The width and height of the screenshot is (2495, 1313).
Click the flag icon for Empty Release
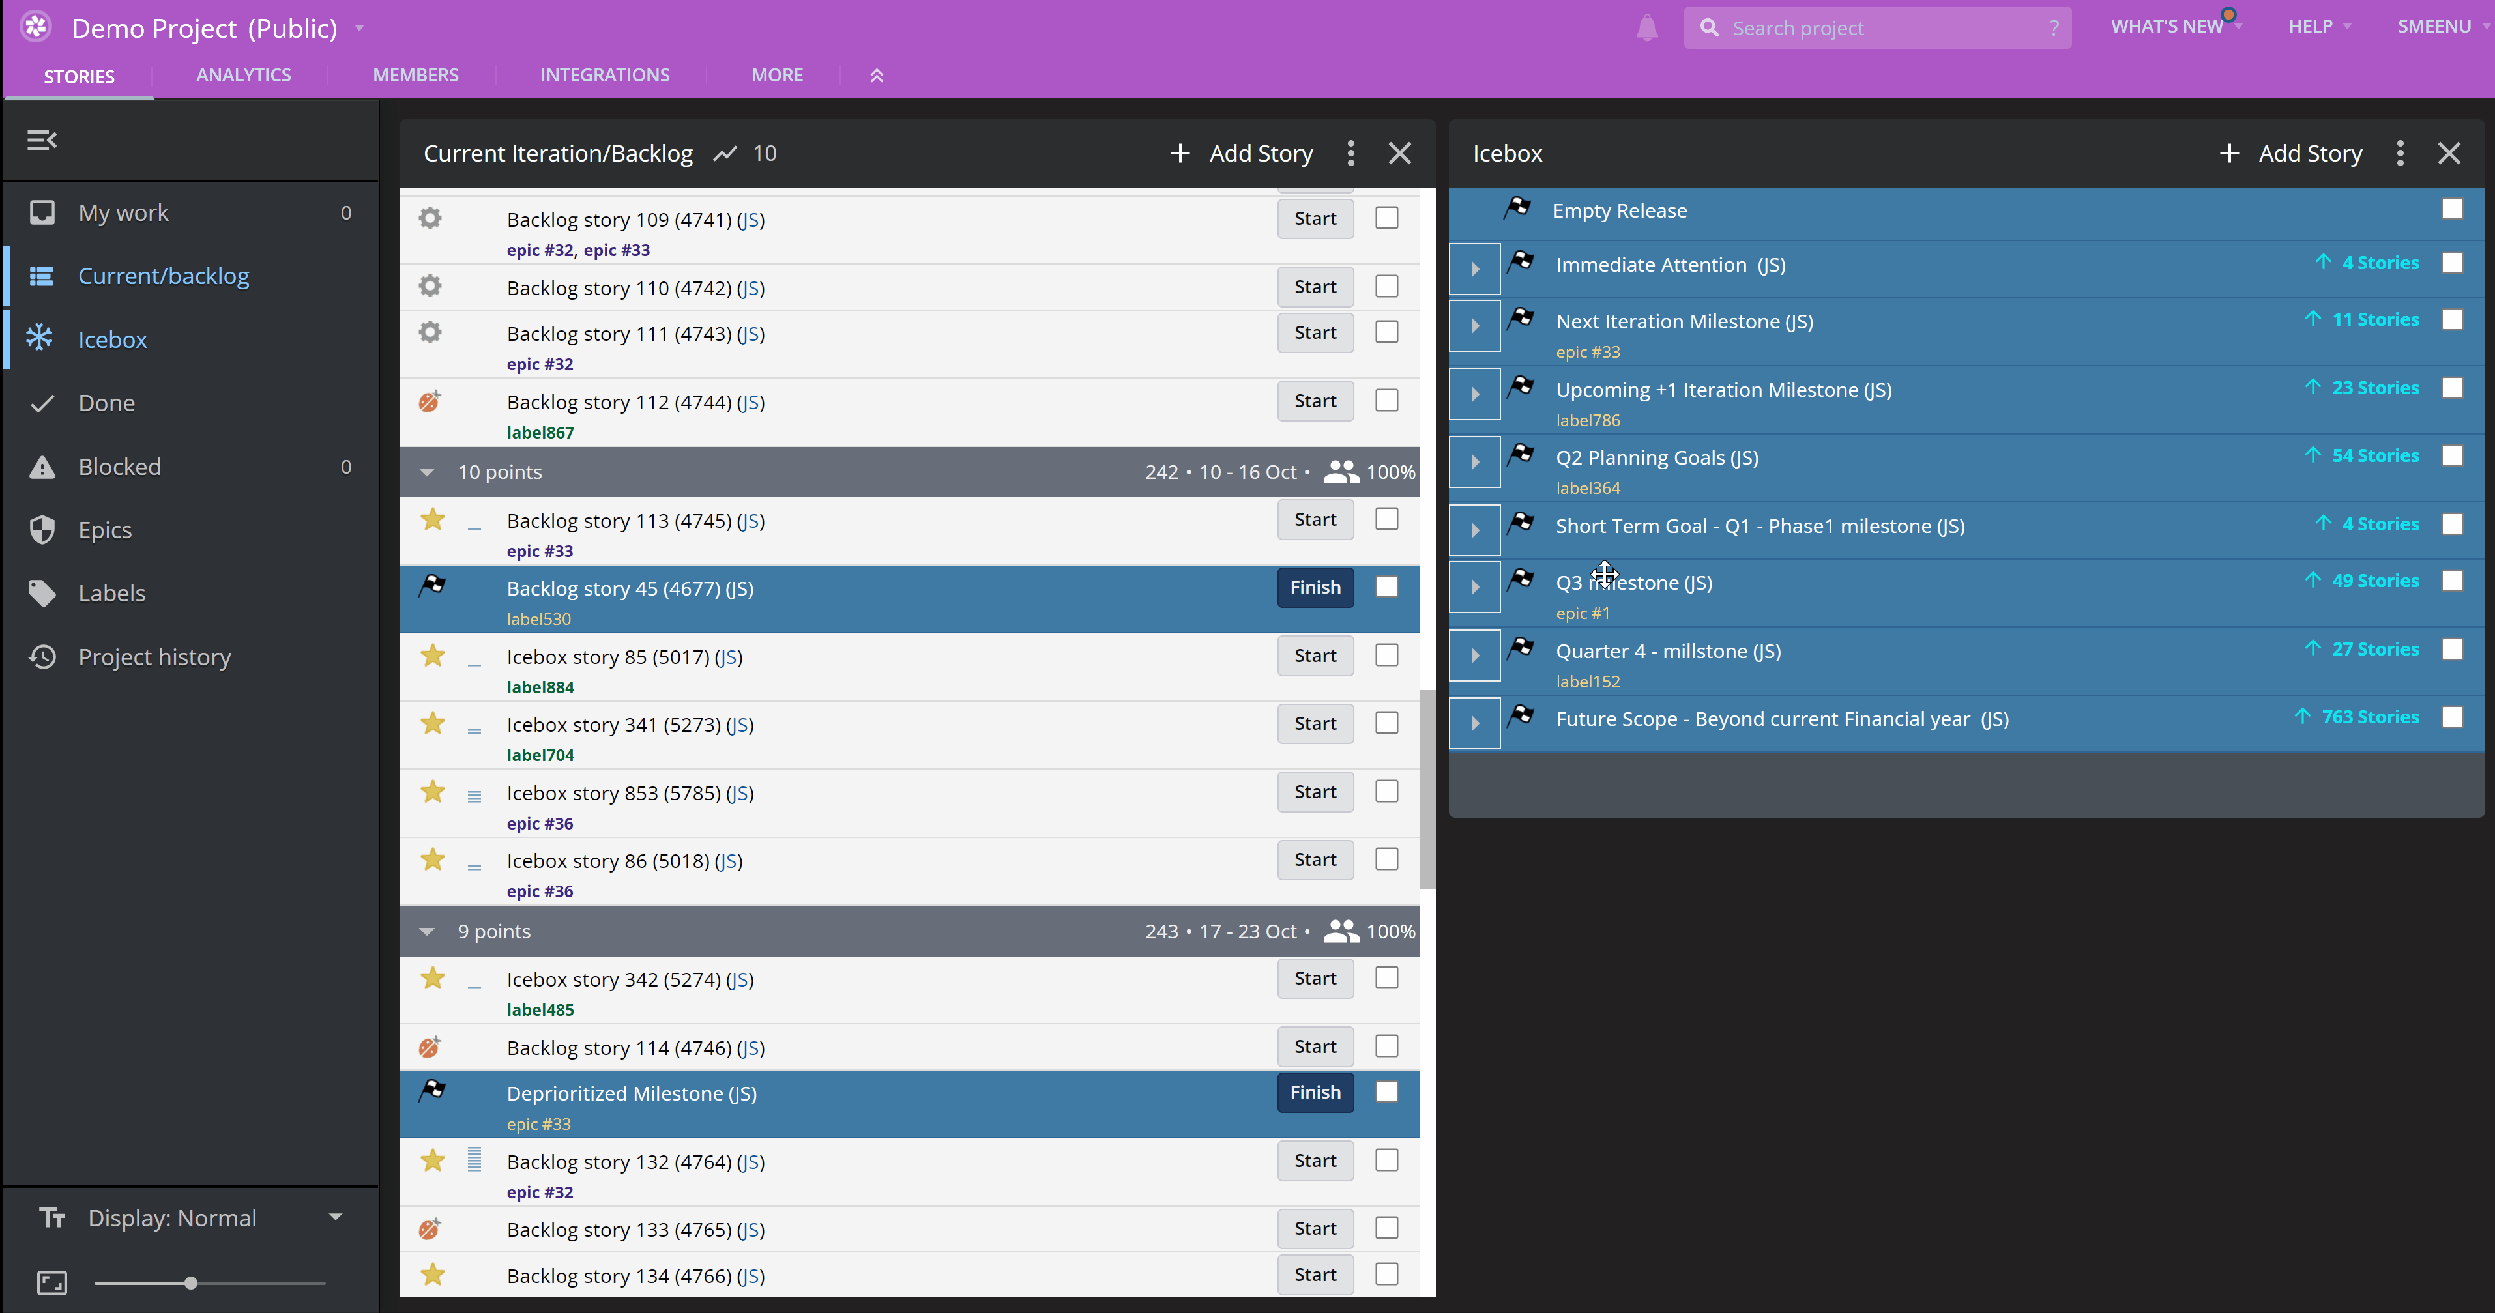click(1517, 207)
